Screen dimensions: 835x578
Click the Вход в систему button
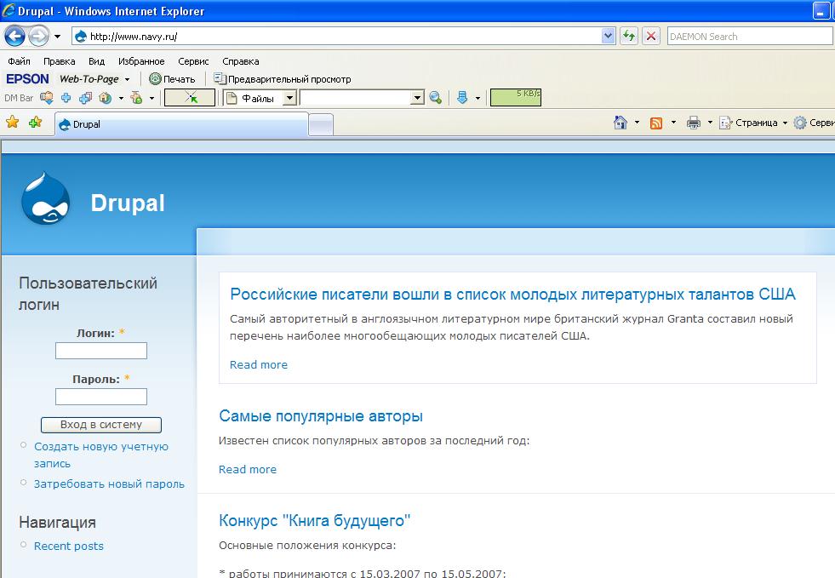click(101, 425)
